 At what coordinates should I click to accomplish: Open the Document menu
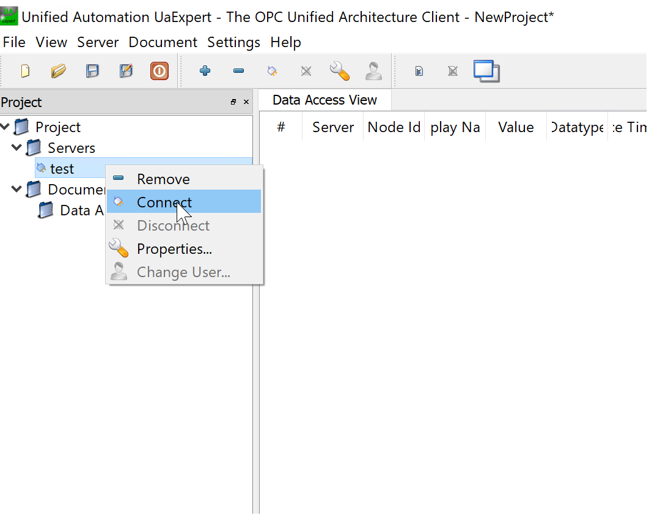[x=163, y=42]
